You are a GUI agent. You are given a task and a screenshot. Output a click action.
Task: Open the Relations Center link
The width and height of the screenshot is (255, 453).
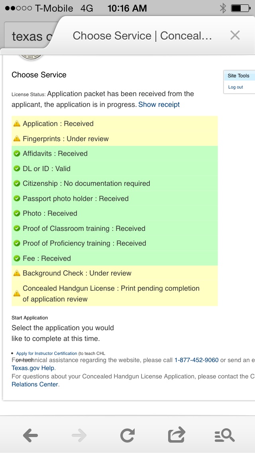(x=35, y=384)
